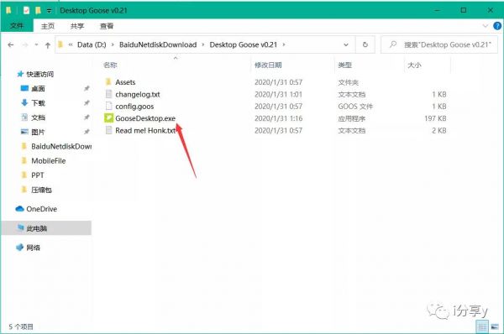Click the search magnifier icon
This screenshot has width=504, height=334.
point(393,44)
